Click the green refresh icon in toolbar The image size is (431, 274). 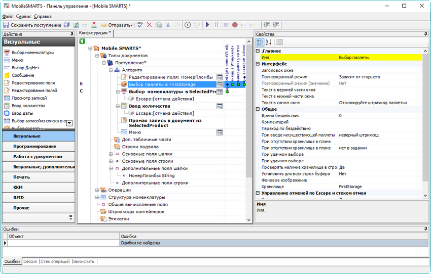[x=76, y=25]
